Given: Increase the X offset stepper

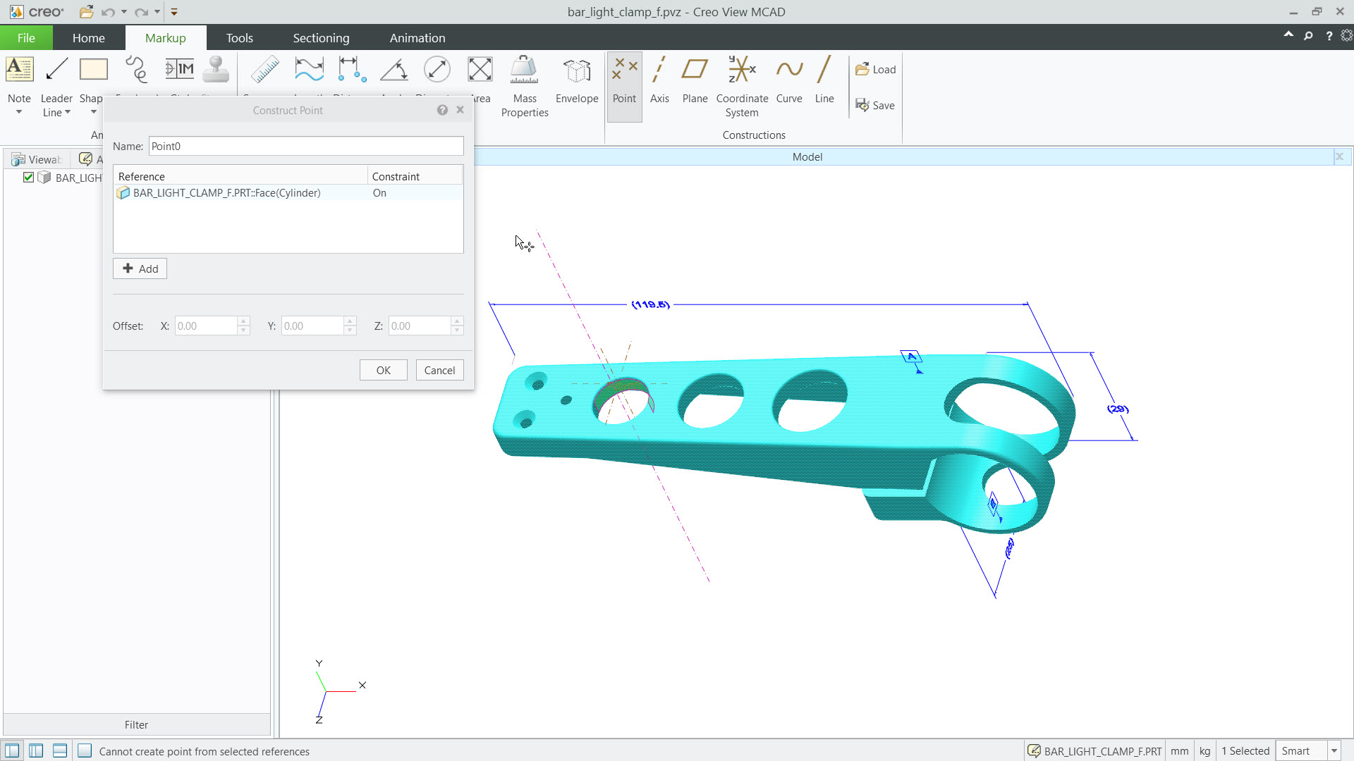Looking at the screenshot, I should [x=244, y=321].
